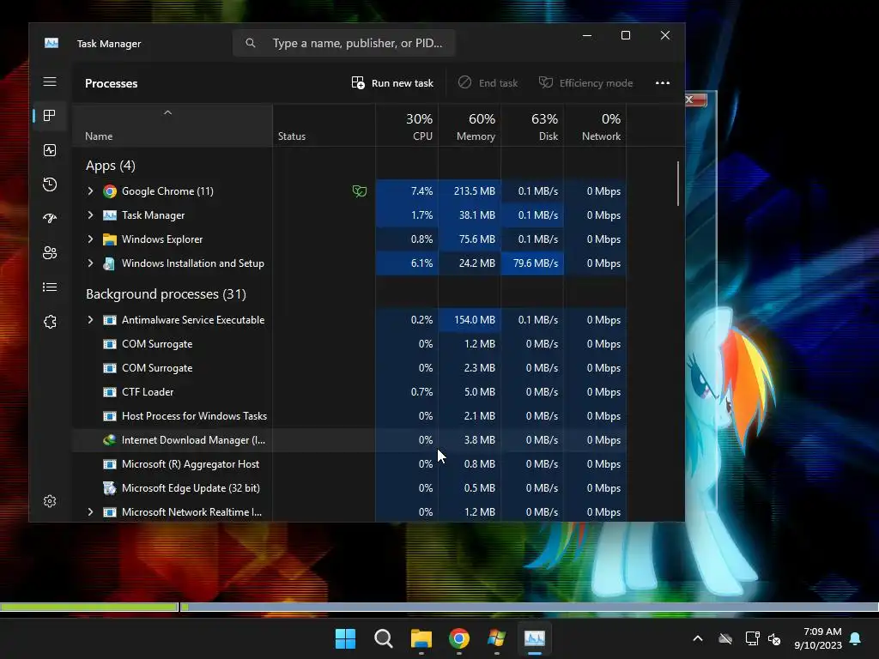This screenshot has width=879, height=659.
Task: Select the Processes sidebar icon
Action: click(x=49, y=116)
